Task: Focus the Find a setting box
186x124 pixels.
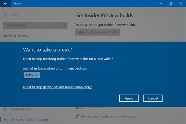Action: click(35, 25)
